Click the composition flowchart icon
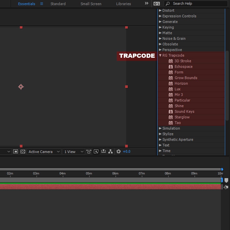This screenshot has height=230, width=230. (111, 152)
